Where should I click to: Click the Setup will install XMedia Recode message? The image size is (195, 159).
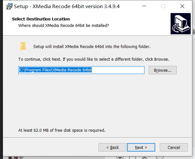[92, 47]
